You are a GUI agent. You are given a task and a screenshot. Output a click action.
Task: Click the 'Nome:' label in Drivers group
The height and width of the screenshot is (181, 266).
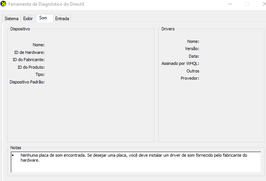[x=193, y=41]
